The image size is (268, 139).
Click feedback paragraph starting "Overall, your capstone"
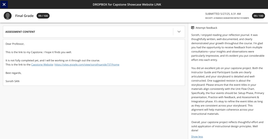pyautogui.click(x=227, y=126)
